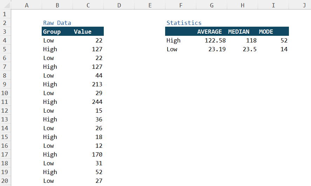Select column D header
Screen dimensions: 311x186
click(119, 5)
